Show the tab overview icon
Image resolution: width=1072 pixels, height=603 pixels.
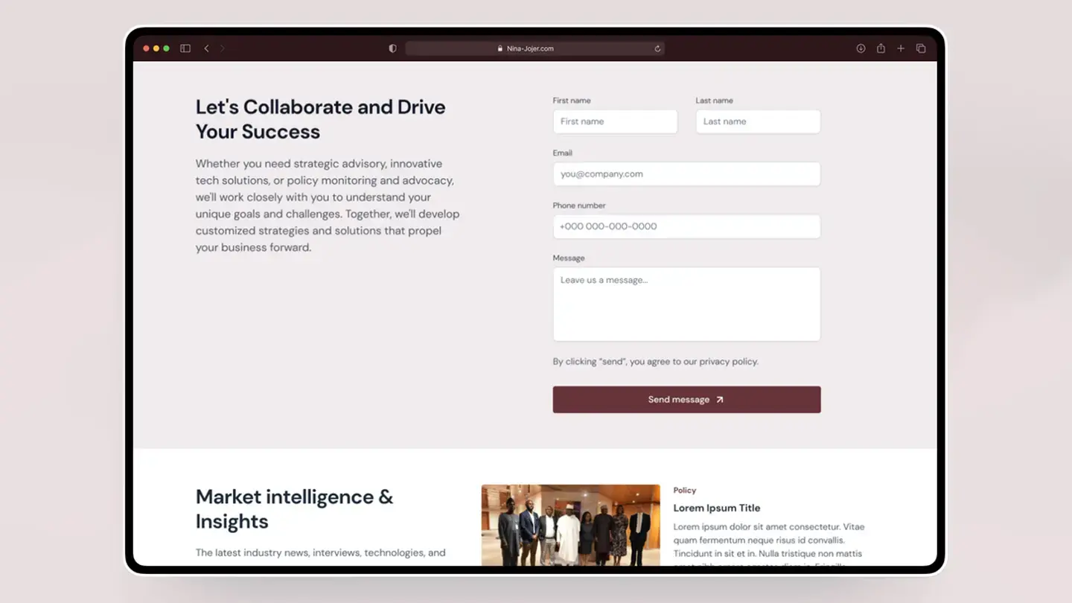point(921,48)
